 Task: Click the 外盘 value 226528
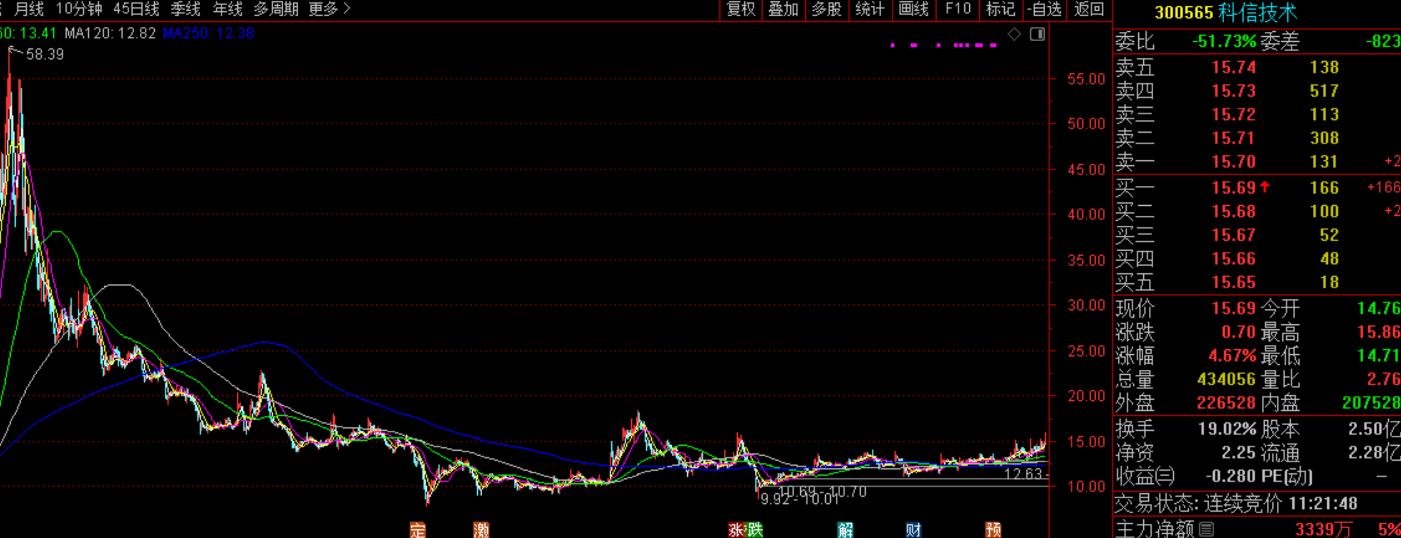coord(1226,403)
